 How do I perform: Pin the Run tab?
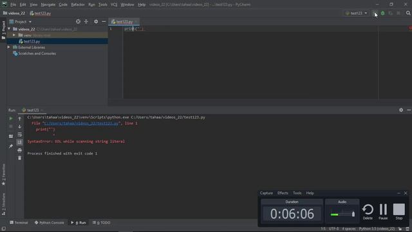click(x=11, y=146)
